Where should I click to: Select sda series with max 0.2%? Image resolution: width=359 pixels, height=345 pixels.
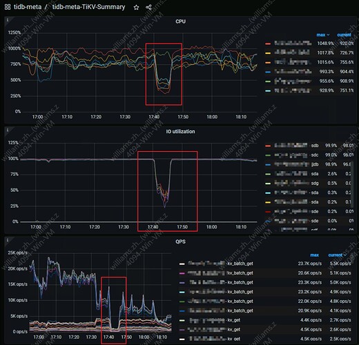(x=296, y=202)
